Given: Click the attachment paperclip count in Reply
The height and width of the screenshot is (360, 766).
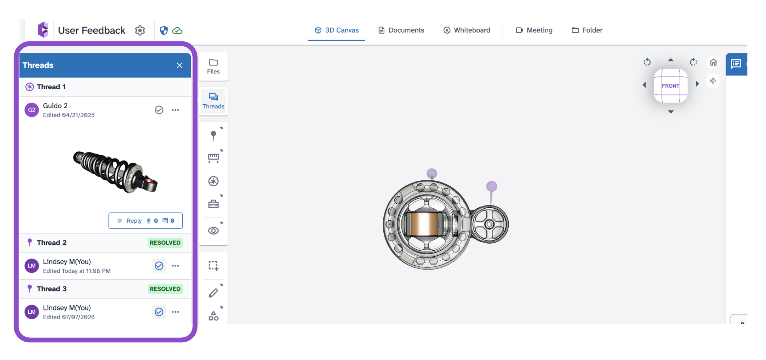Looking at the screenshot, I should pos(152,221).
